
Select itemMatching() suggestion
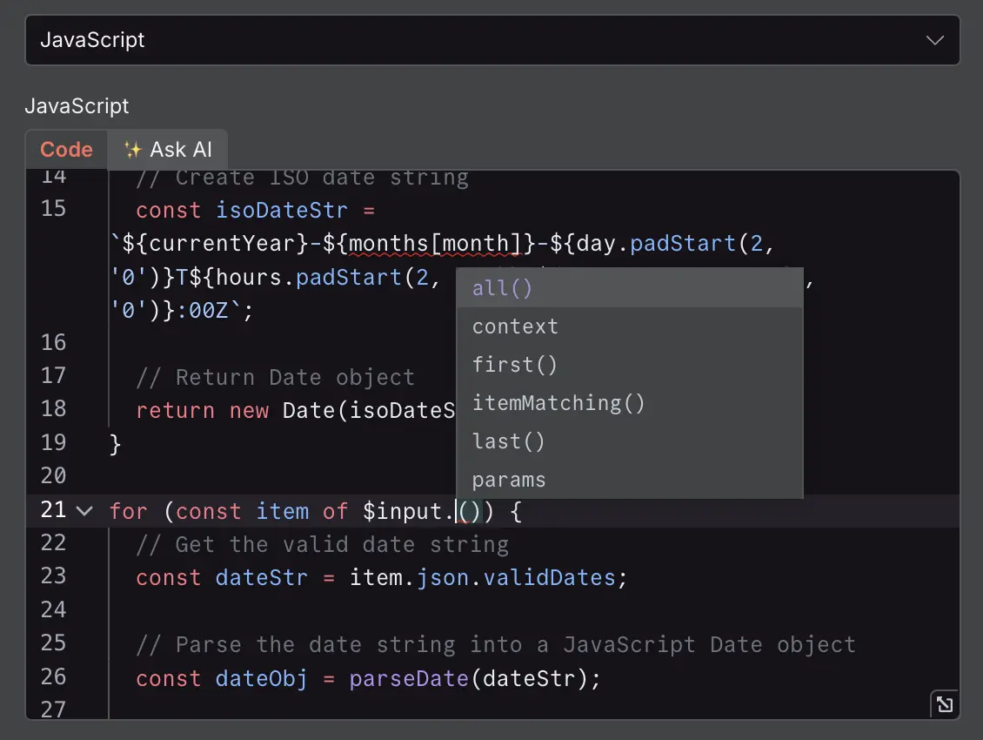pyautogui.click(x=558, y=403)
